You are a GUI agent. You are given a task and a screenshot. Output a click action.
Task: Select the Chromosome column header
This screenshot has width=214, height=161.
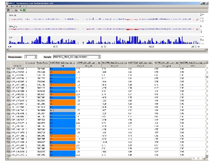pos(30,63)
